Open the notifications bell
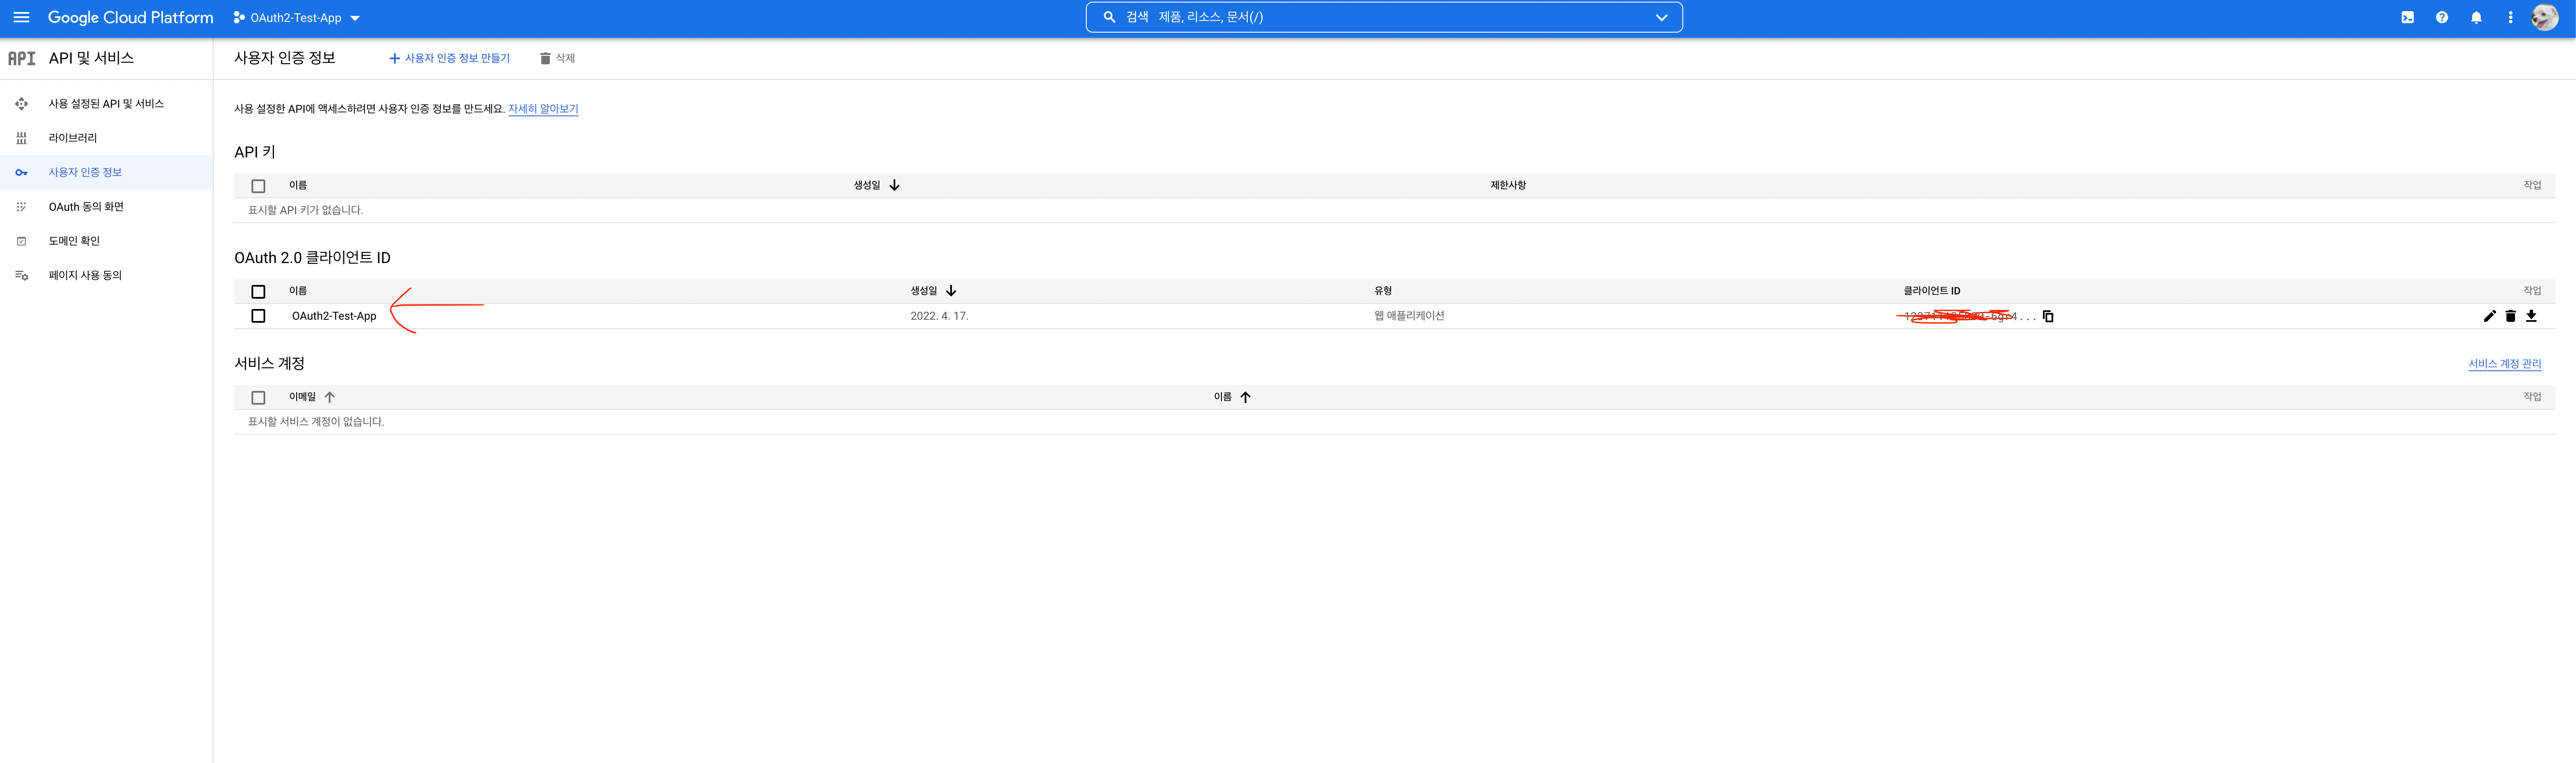Viewport: 2576px width, 763px height. pos(2476,17)
